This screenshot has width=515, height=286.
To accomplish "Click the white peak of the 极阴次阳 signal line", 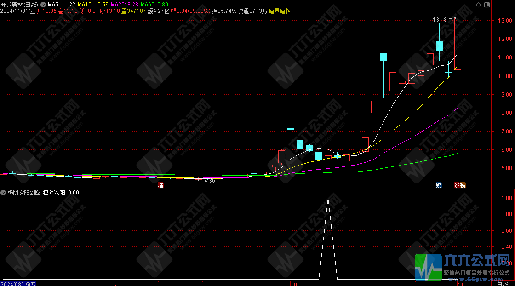I will pyautogui.click(x=328, y=199).
